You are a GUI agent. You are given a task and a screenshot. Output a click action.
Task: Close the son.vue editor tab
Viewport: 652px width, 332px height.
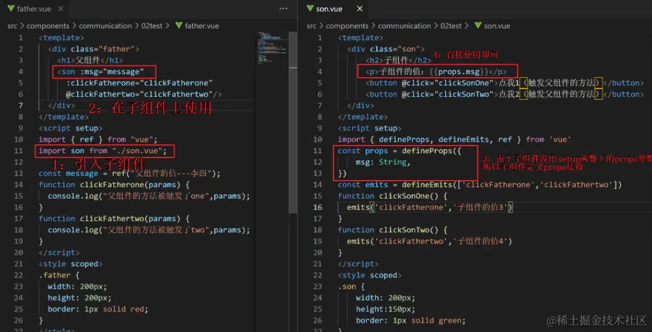coord(360,8)
